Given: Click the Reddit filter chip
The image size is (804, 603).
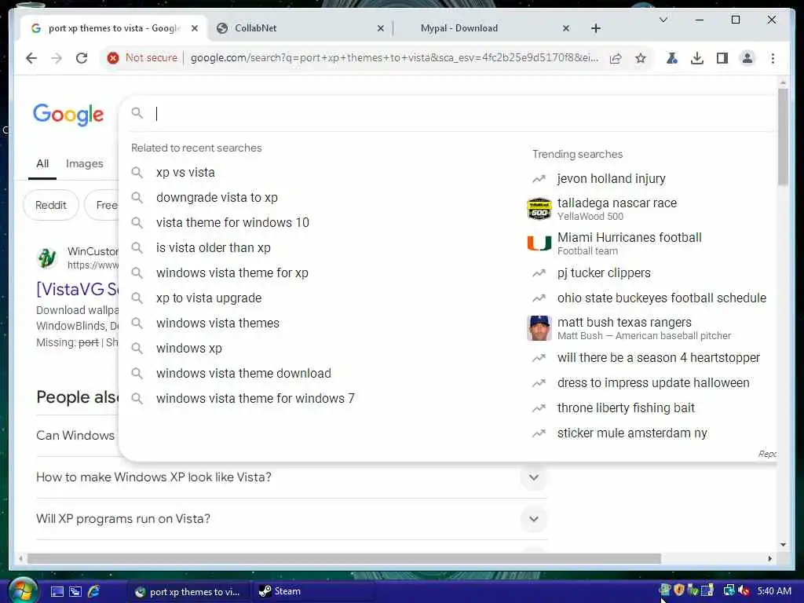Looking at the screenshot, I should 51,206.
